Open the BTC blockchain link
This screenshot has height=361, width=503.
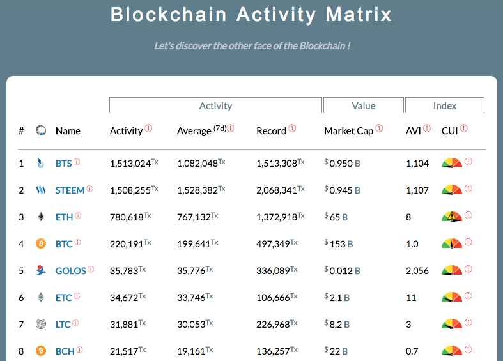point(64,244)
